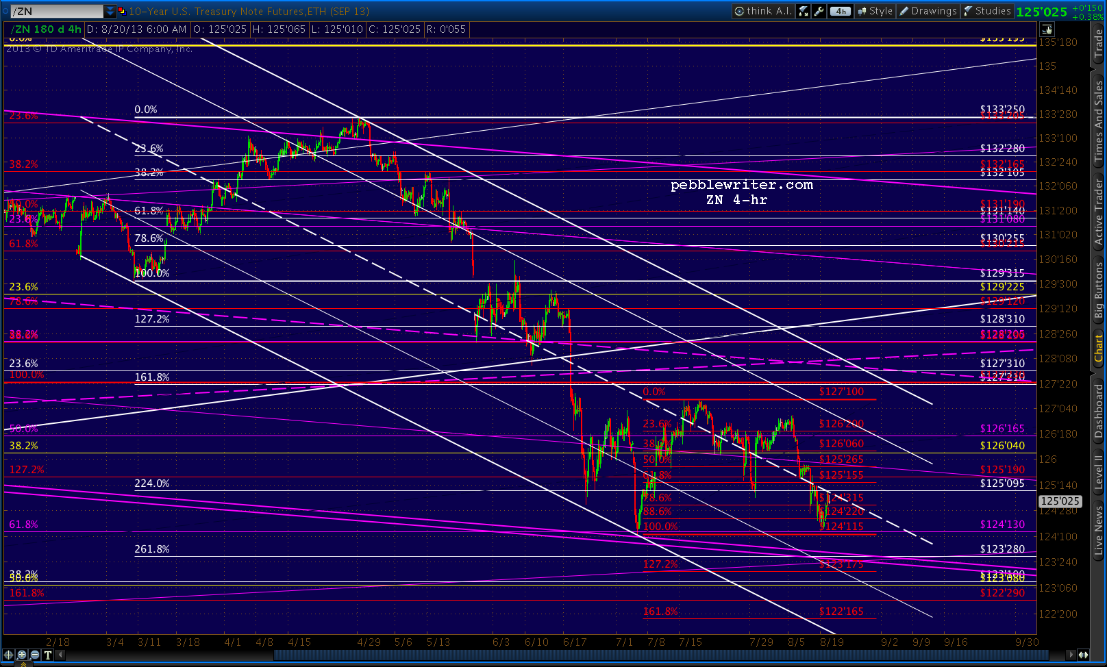Click the symbol link color indicator

(122, 11)
